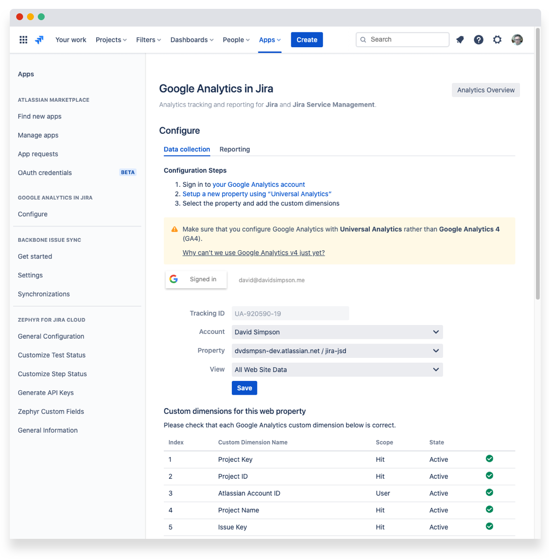
Task: Open the View dropdown All Web Site Data
Action: 337,369
